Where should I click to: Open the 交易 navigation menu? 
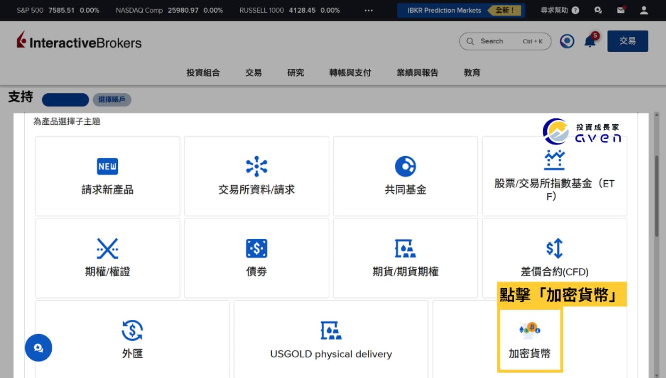pyautogui.click(x=254, y=73)
